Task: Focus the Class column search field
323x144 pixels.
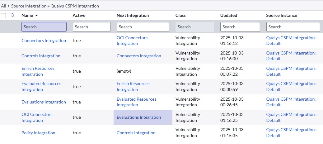Action: click(195, 27)
